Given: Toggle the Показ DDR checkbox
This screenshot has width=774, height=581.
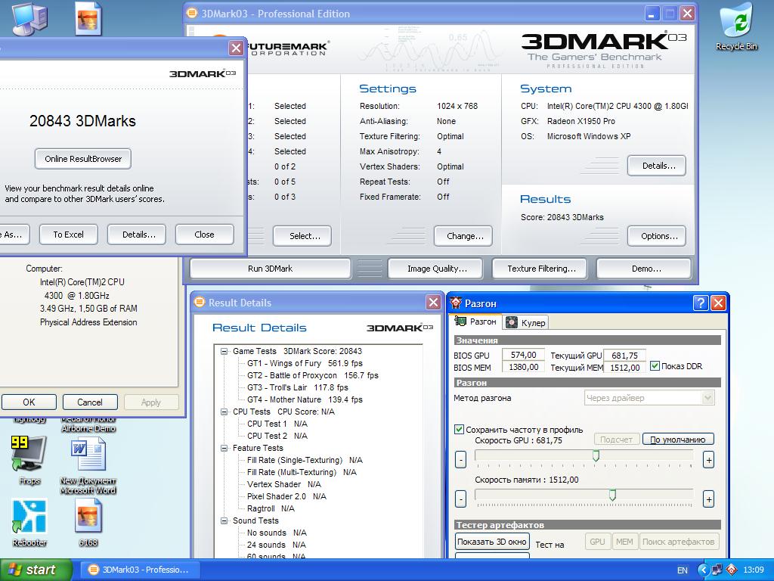Looking at the screenshot, I should (655, 366).
